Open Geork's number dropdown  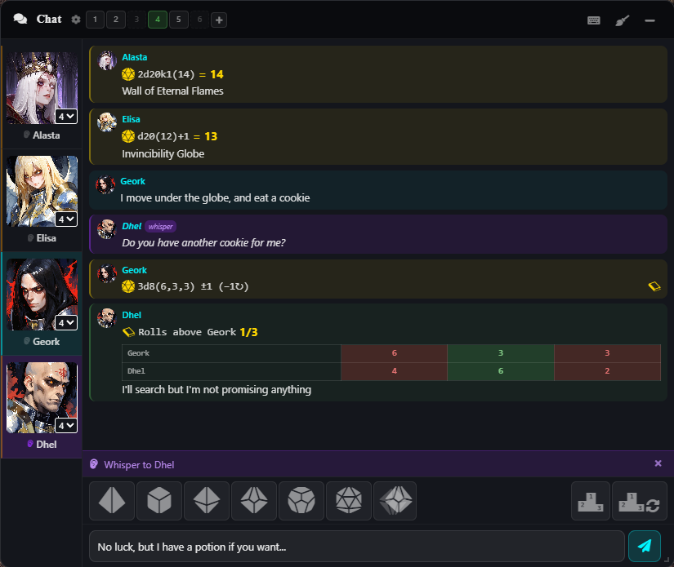[65, 322]
